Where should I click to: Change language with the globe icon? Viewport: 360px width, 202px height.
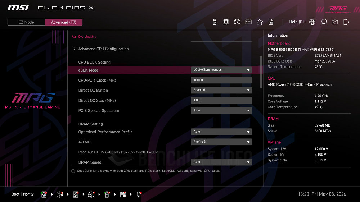tap(312, 22)
